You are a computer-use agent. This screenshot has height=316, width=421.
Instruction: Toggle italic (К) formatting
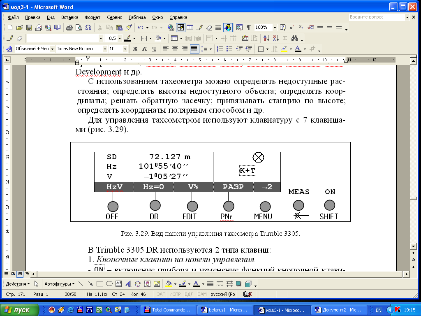[144, 49]
